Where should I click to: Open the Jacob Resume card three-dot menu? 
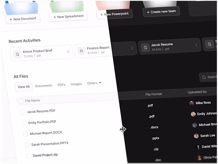tap(196, 45)
